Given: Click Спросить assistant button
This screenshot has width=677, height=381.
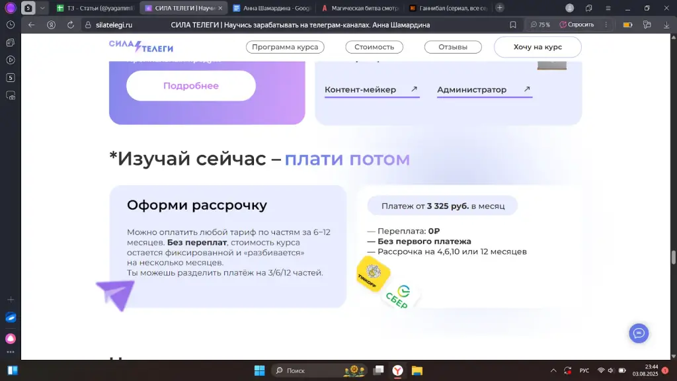Looking at the screenshot, I should (577, 25).
